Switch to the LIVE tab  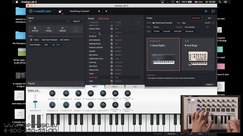coord(135,87)
